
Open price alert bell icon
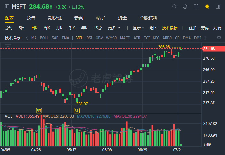coord(185,7)
